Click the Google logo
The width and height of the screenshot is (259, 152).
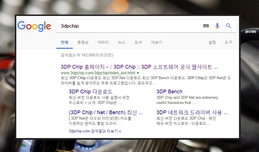point(34,26)
